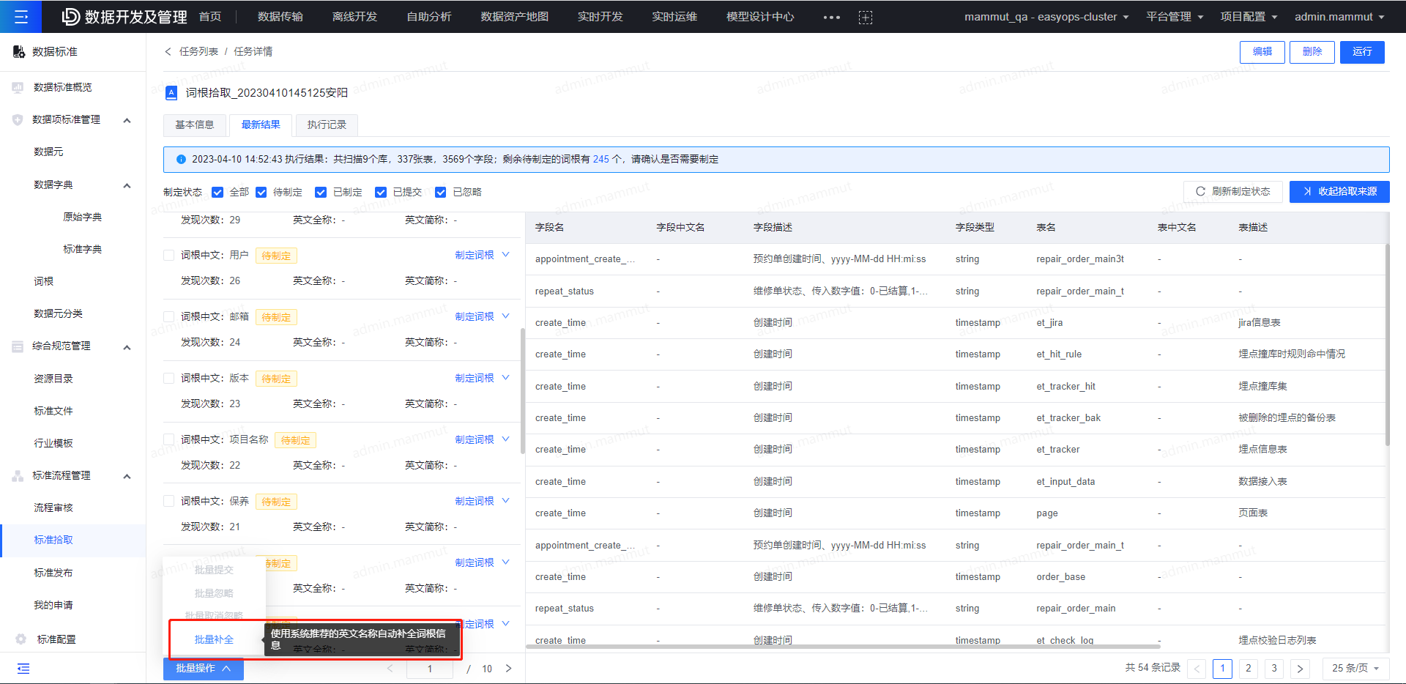This screenshot has width=1406, height=684.
Task: Go to previous page of 词根 list
Action: [x=390, y=668]
